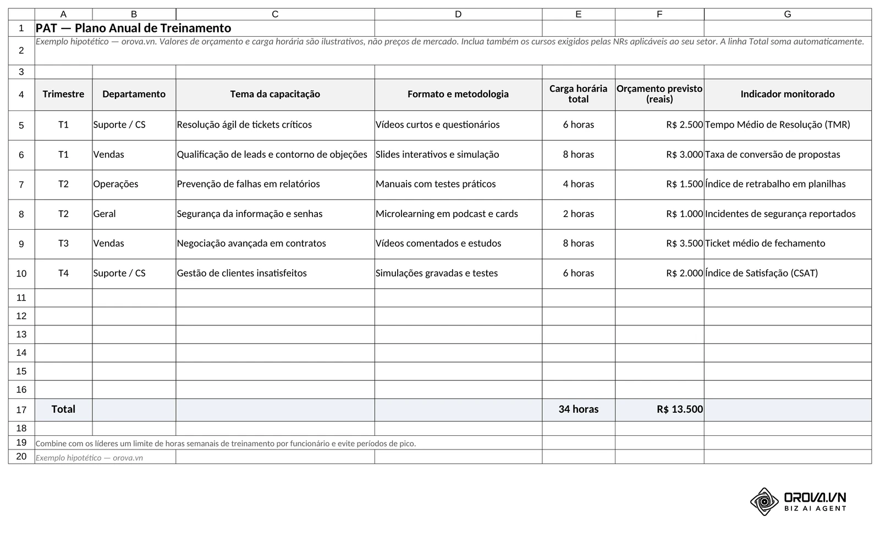Screen dimensions: 880x538
Task: Select the 'T3' trimester cell
Action: (x=64, y=244)
